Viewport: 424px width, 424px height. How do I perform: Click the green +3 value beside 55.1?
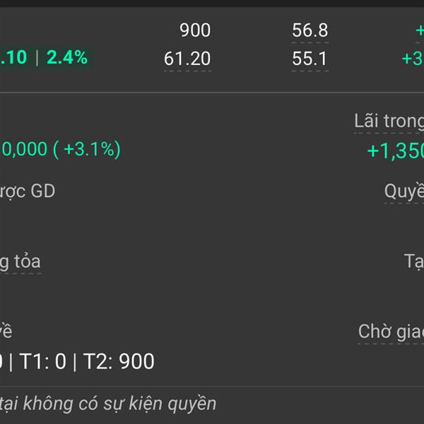pyautogui.click(x=413, y=59)
